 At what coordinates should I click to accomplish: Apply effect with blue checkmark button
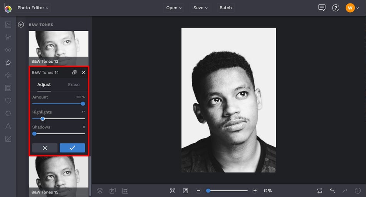coord(72,148)
